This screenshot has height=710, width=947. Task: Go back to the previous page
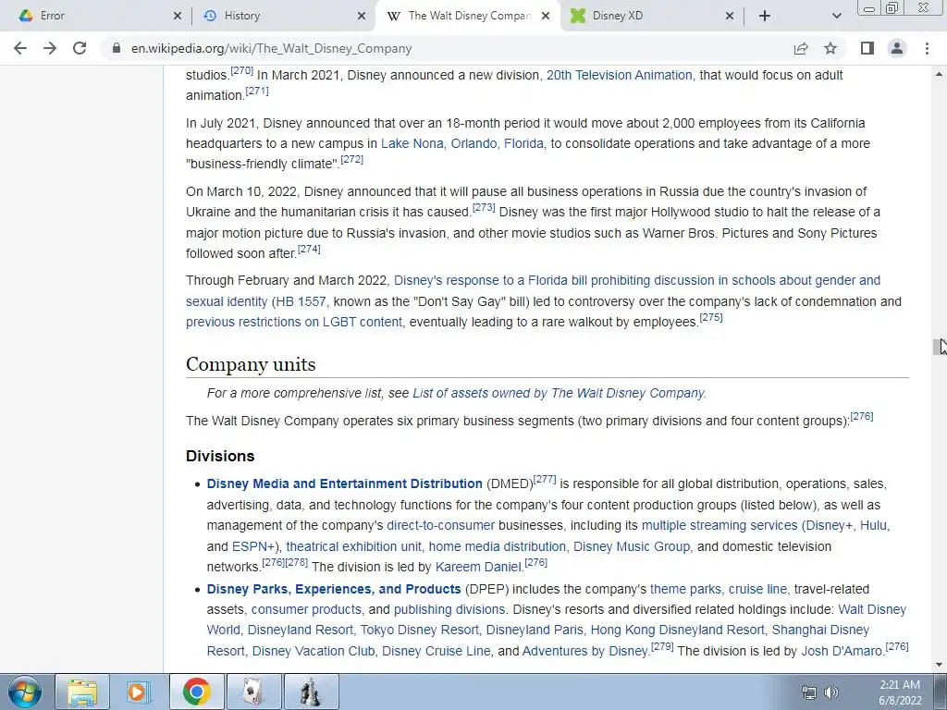click(20, 48)
